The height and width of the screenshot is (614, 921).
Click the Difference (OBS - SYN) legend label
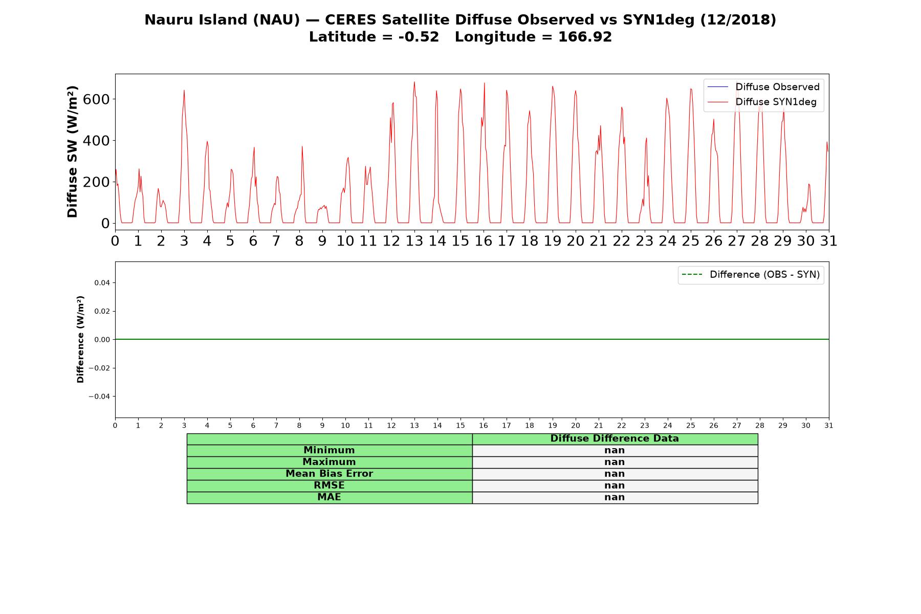(x=764, y=275)
